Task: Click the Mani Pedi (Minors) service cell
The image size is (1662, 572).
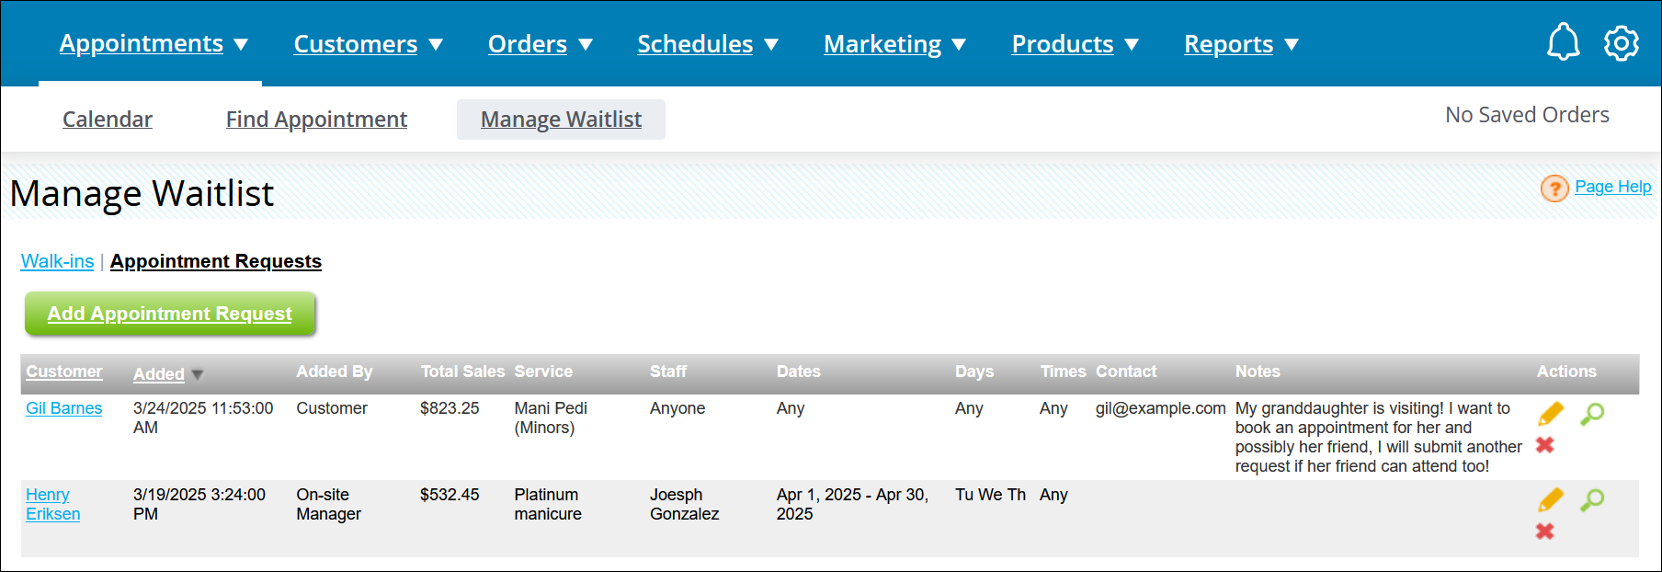Action: pyautogui.click(x=551, y=418)
